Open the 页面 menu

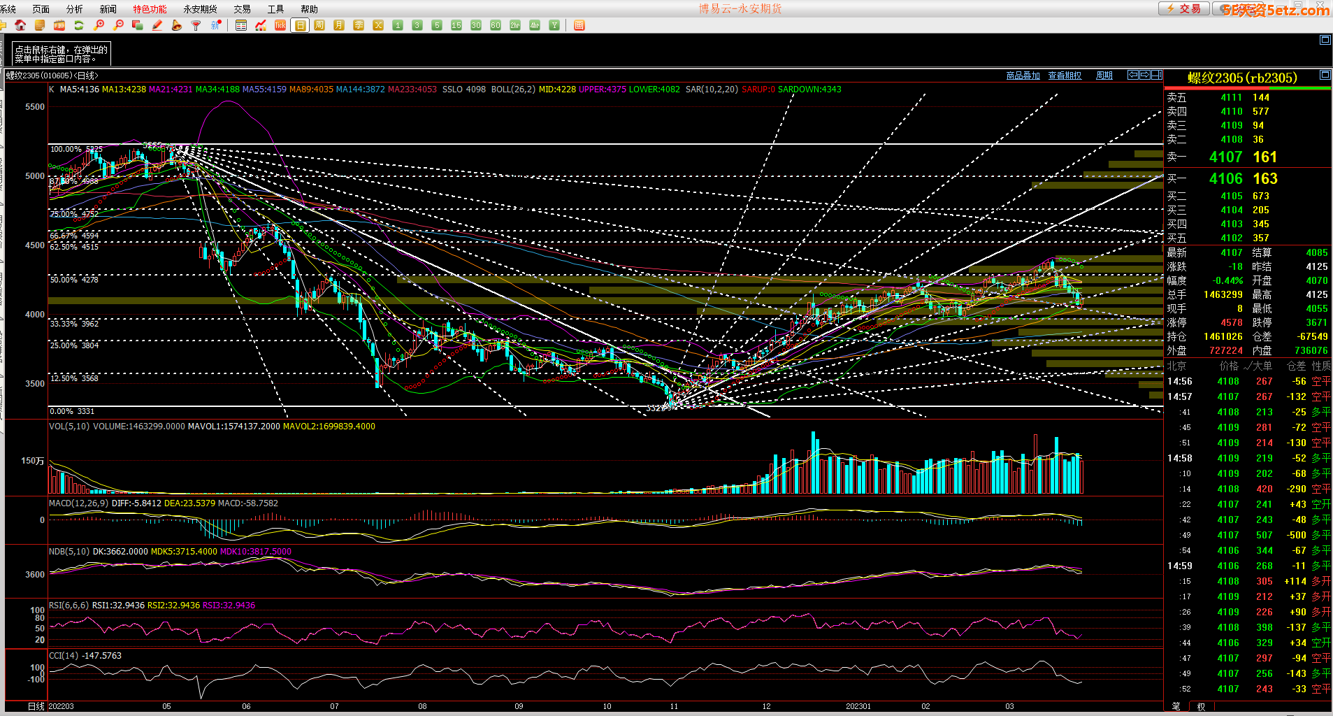pyautogui.click(x=41, y=9)
